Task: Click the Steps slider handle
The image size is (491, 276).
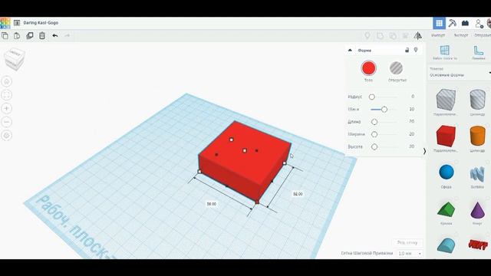Action: [384, 109]
